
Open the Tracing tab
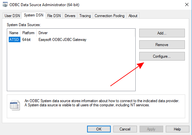85,16
